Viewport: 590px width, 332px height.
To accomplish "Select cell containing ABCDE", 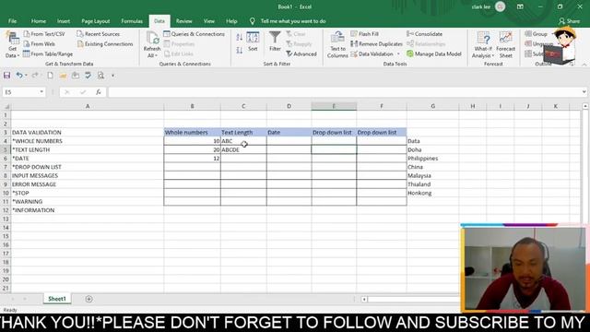I will click(243, 149).
